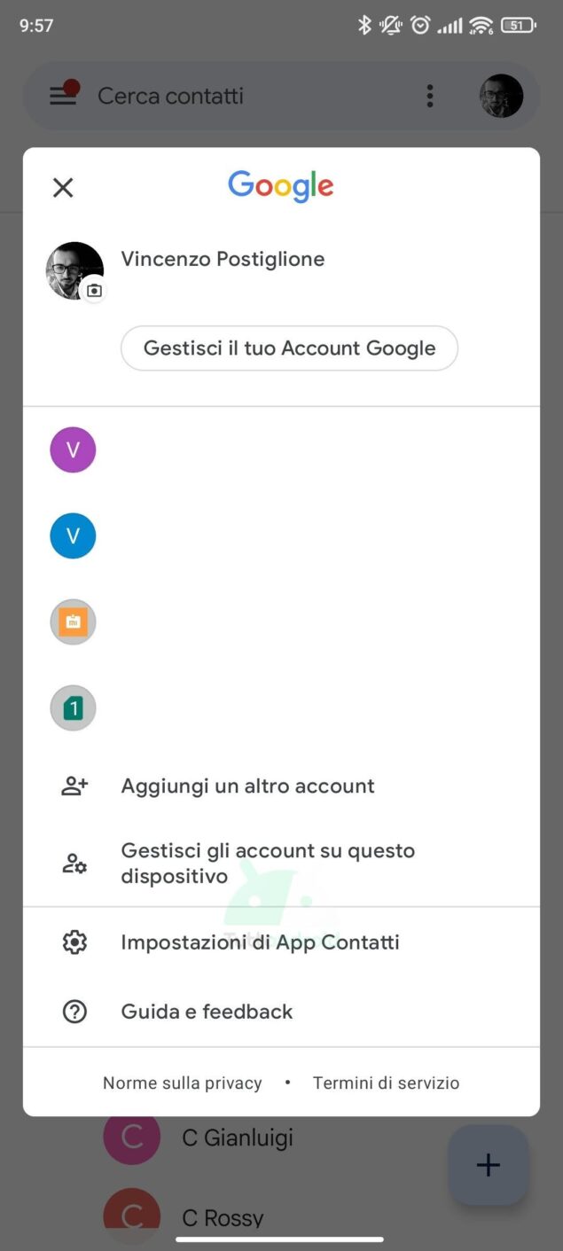
Task: Switch to the blue 'V' account
Action: click(73, 536)
